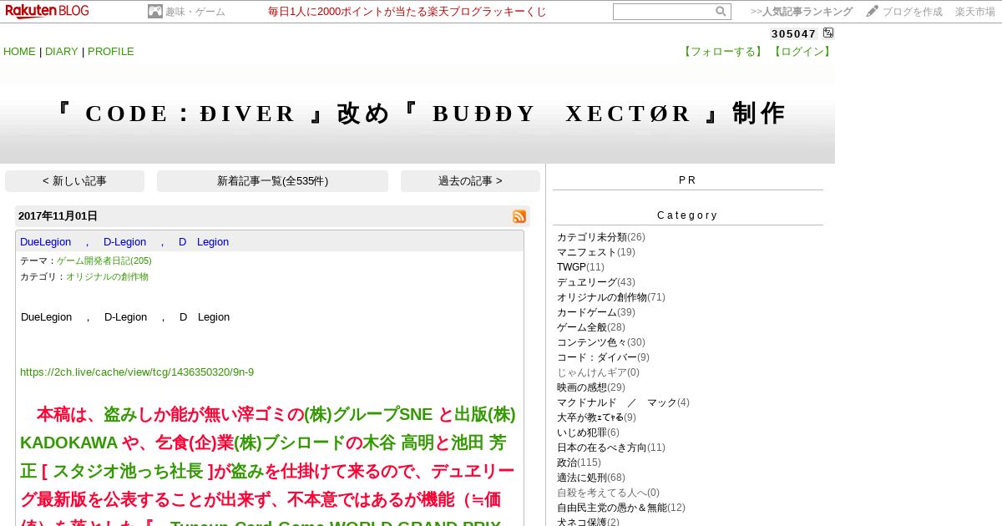The height and width of the screenshot is (526, 1002).
Task: Open the 新着記事一覧(全535件) button
Action: pos(272,181)
